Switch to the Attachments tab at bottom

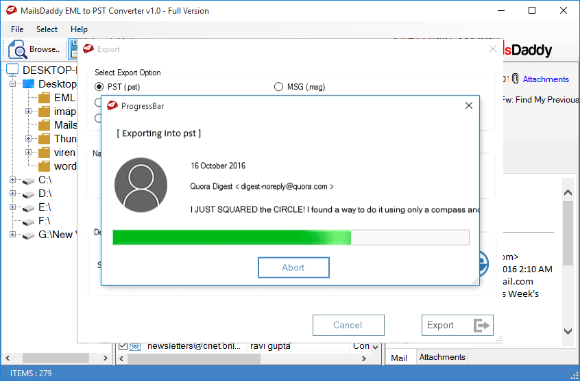coord(442,357)
